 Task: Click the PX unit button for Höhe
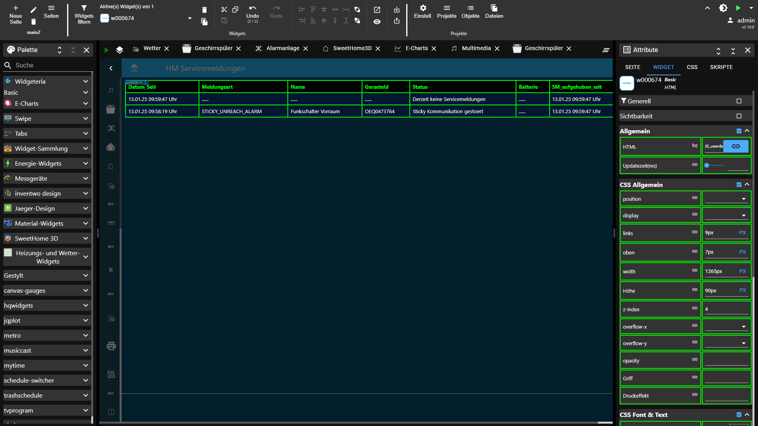tap(743, 290)
